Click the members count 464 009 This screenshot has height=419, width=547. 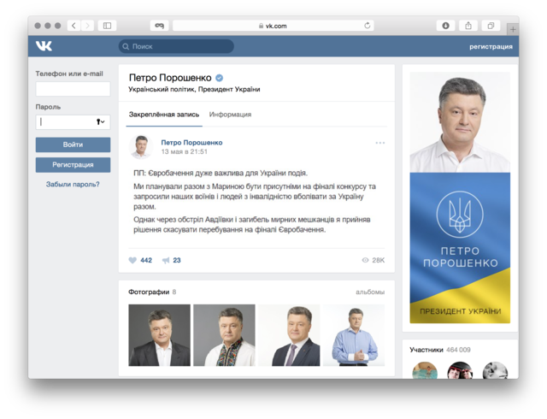click(x=458, y=350)
